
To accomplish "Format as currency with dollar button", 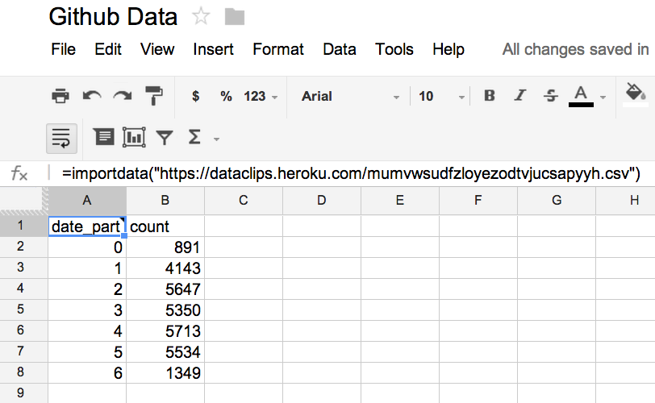I will pyautogui.click(x=195, y=97).
